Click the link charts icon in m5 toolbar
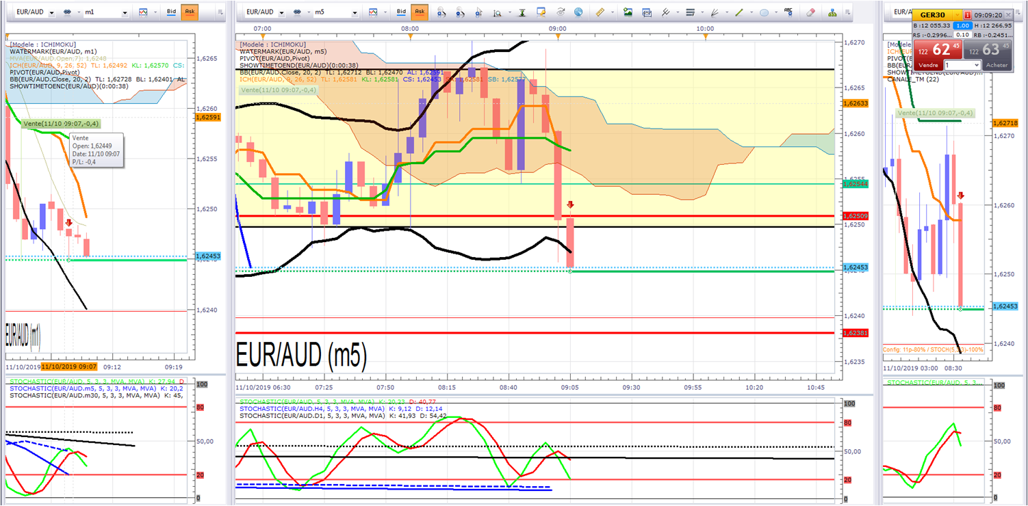Image resolution: width=1028 pixels, height=506 pixels. point(297,12)
